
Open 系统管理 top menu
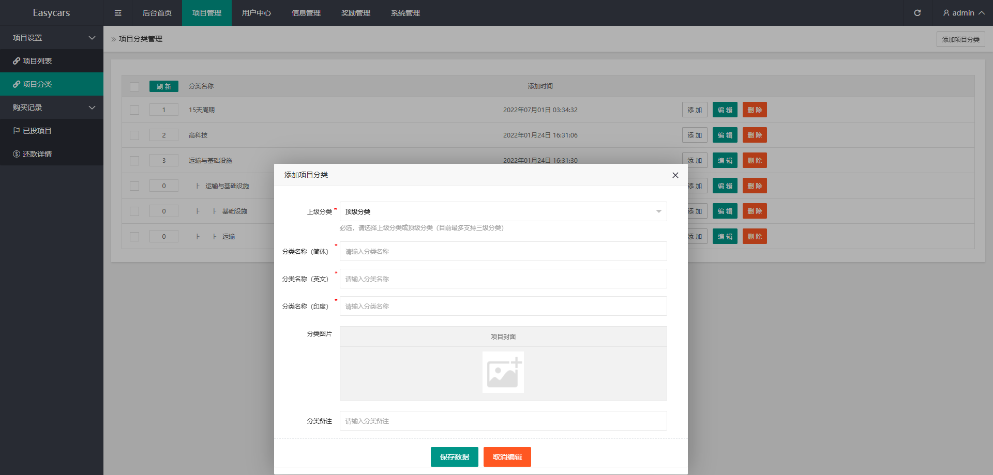pos(405,13)
